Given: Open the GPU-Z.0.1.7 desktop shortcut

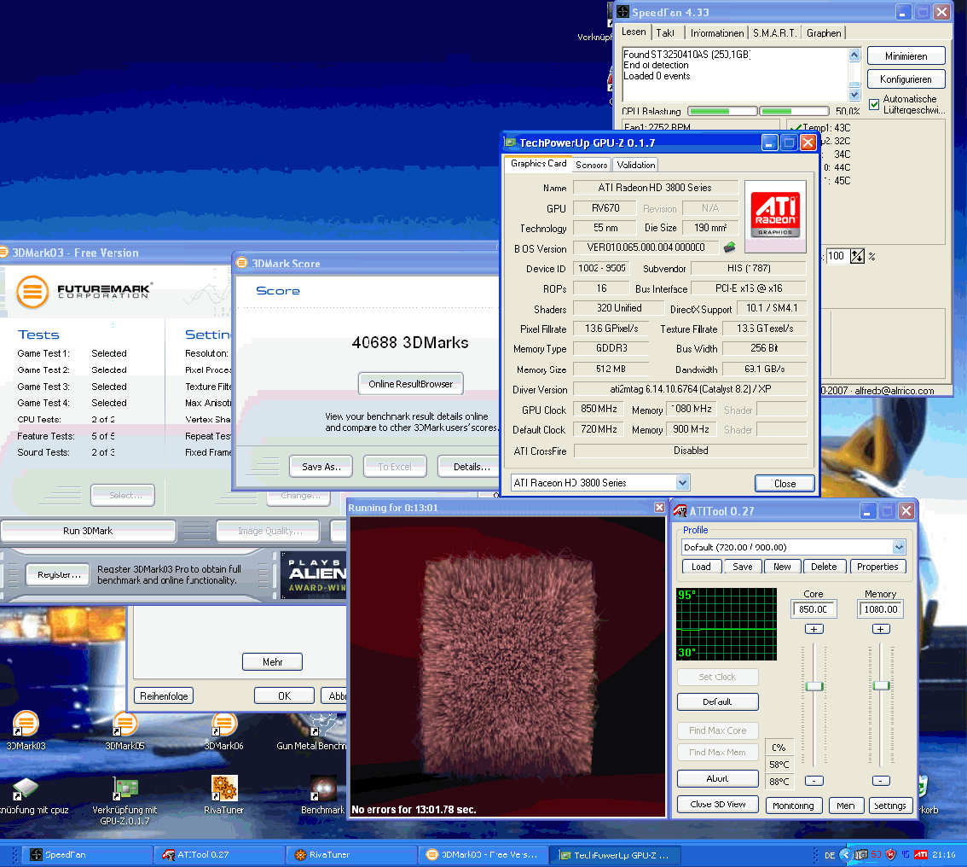Looking at the screenshot, I should point(124,788).
